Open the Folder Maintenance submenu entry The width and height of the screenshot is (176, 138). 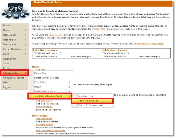(x=45, y=91)
